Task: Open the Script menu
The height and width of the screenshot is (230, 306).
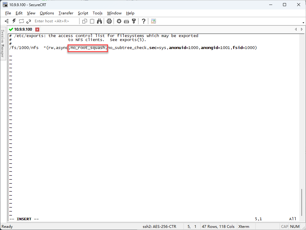Action: point(83,13)
